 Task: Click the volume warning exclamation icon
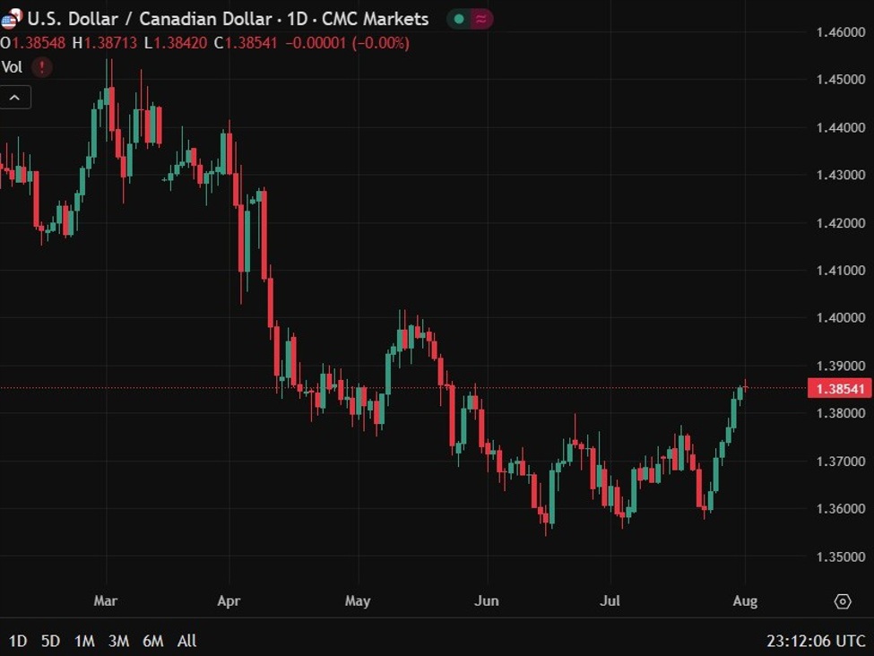42,67
